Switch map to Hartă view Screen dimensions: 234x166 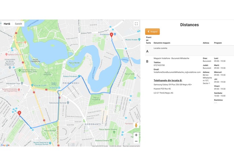point(7,24)
